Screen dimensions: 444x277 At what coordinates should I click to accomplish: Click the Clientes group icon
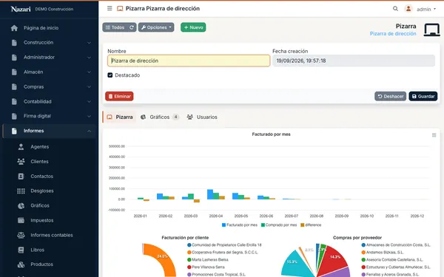pyautogui.click(x=21, y=161)
